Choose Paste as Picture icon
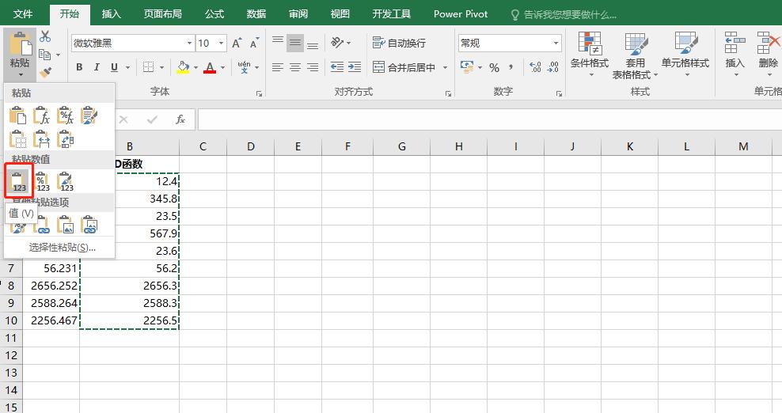782x413 pixels. [x=66, y=225]
